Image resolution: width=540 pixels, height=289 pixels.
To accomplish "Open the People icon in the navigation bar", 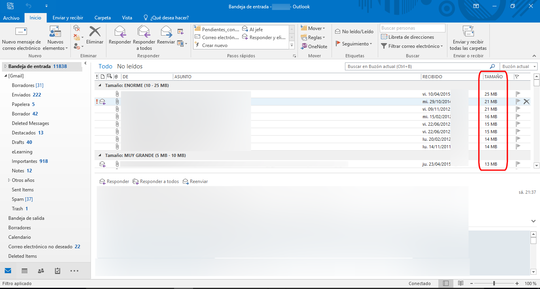I will point(41,271).
